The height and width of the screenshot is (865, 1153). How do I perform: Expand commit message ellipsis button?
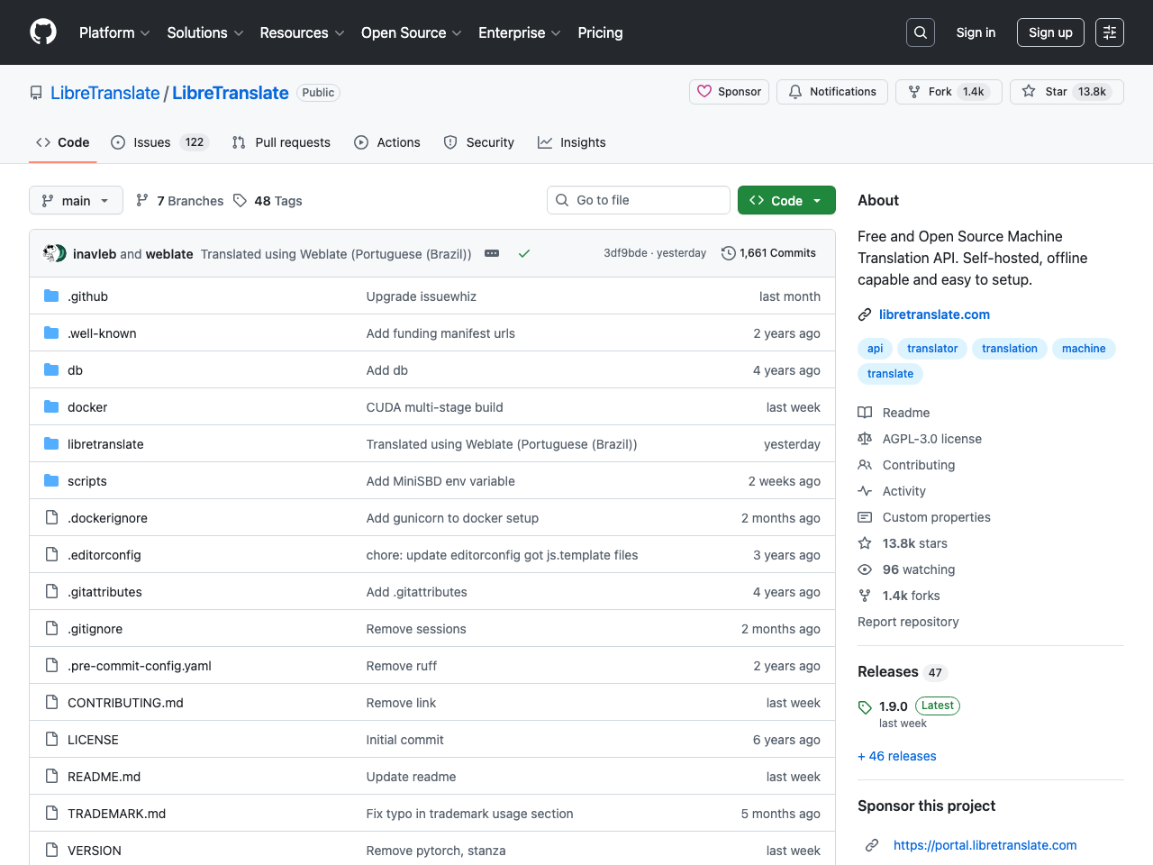492,254
